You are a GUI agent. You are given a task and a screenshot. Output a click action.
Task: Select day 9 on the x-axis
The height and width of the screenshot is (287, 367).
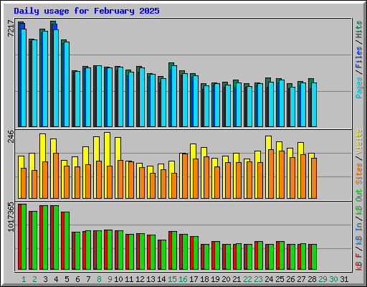(110, 279)
